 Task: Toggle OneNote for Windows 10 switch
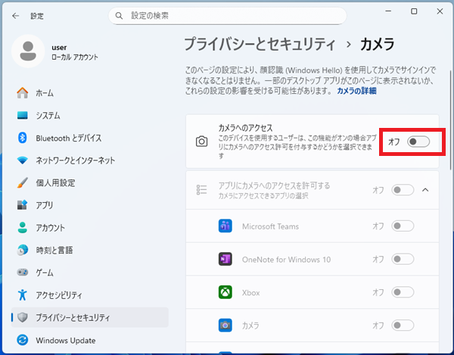pos(403,259)
